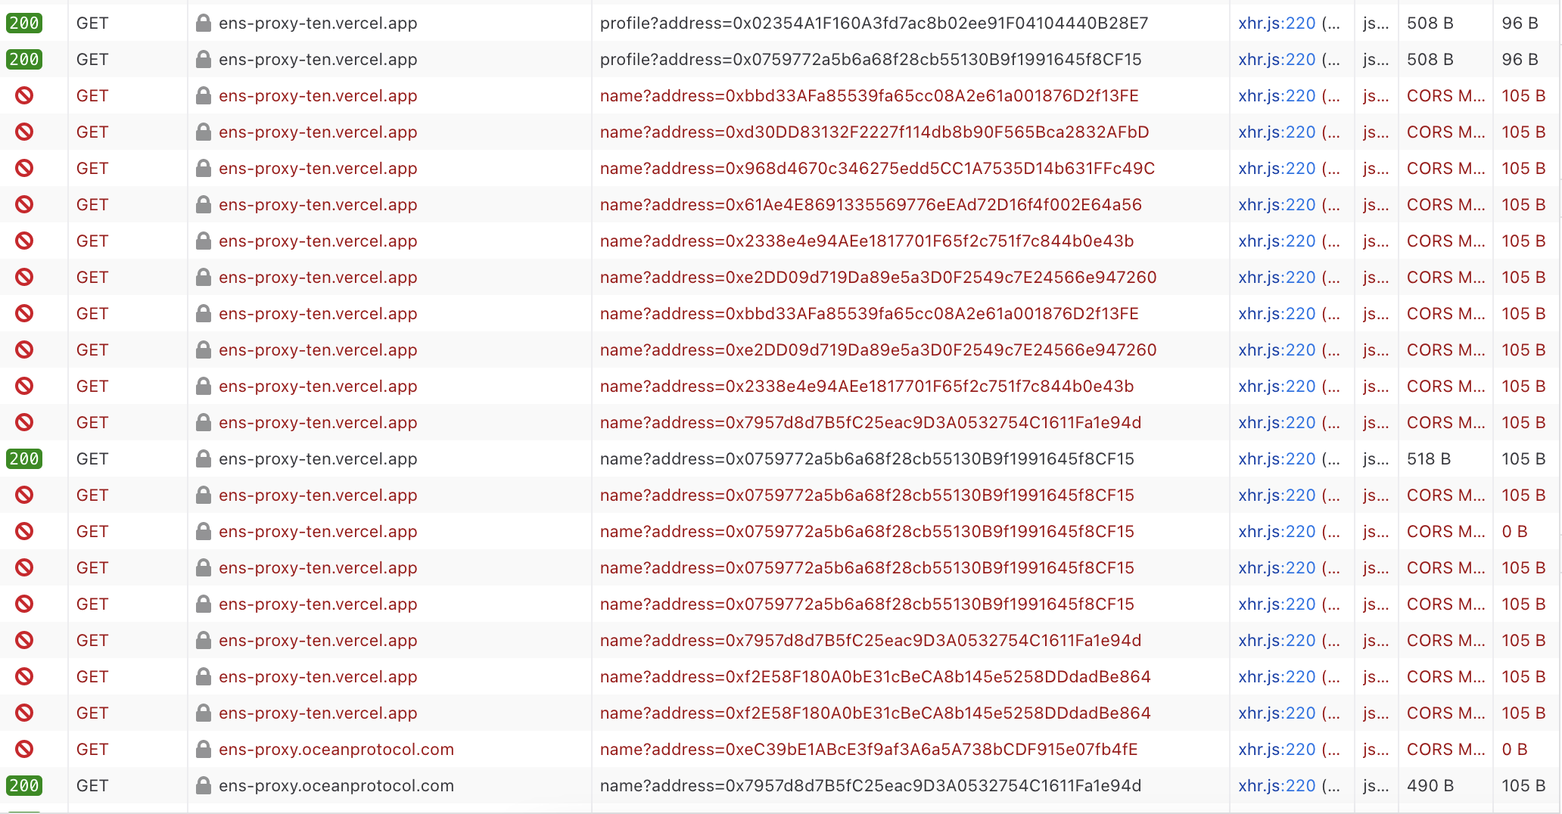
Task: Click the 200 status badge on the name?address=0x0759772a request
Action: click(24, 458)
